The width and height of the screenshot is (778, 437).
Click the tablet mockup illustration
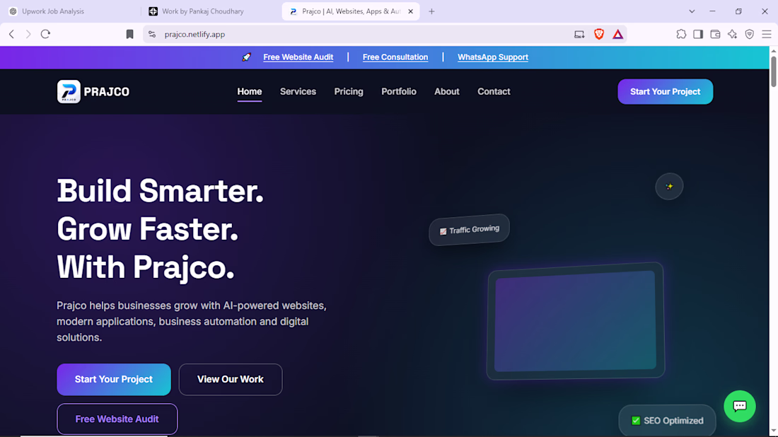coord(576,321)
